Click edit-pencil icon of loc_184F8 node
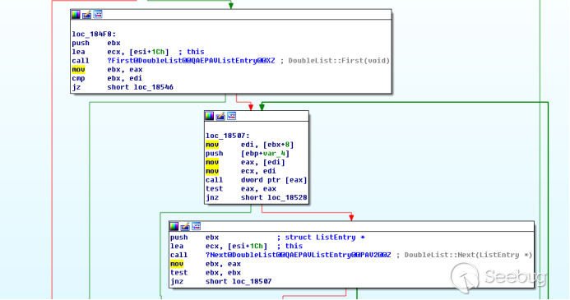The image size is (570, 300). 86,15
